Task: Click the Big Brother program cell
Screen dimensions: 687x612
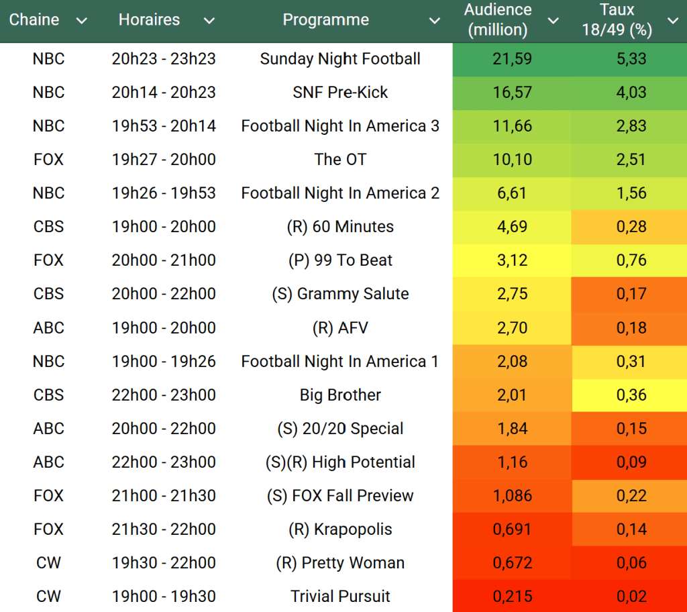Action: click(340, 395)
